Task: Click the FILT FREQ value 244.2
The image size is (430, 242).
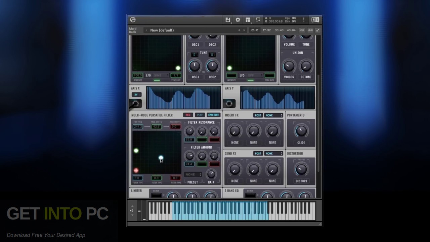Action: pyautogui.click(x=138, y=127)
